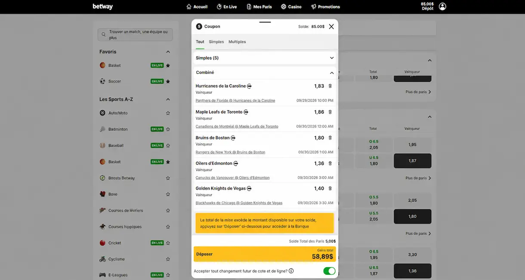The width and height of the screenshot is (525, 280).
Task: Open Promotions in top navigation
Action: pos(325,6)
